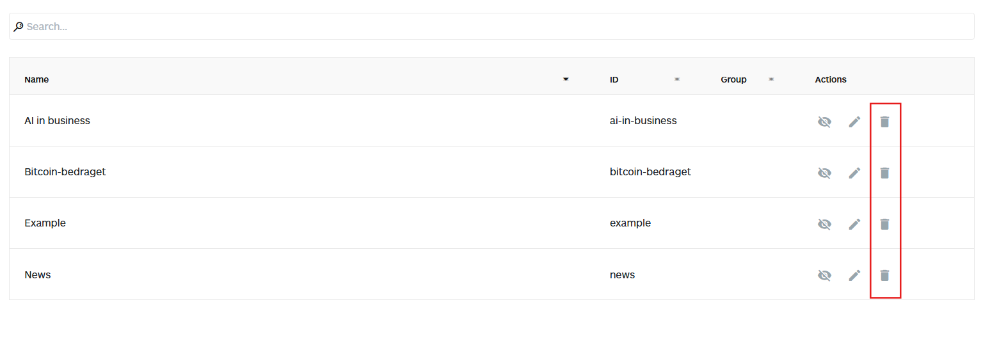Sort by Group column arrow
This screenshot has width=990, height=357.
(771, 79)
